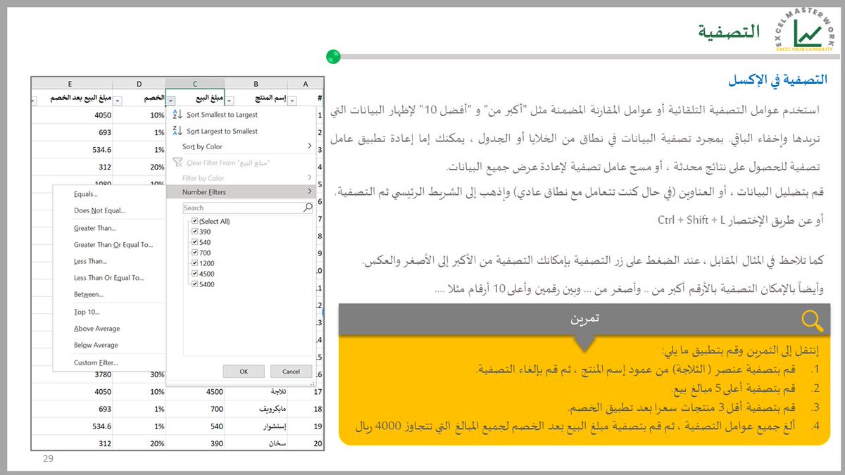The height and width of the screenshot is (475, 845).
Task: Toggle the 1200 value checkbox
Action: pyautogui.click(x=194, y=263)
